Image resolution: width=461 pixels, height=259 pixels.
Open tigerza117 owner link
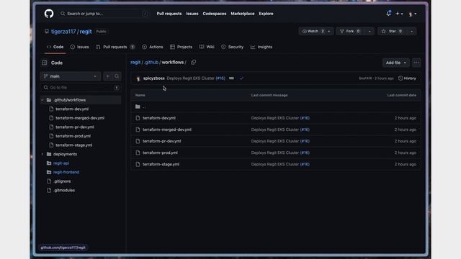tap(63, 32)
